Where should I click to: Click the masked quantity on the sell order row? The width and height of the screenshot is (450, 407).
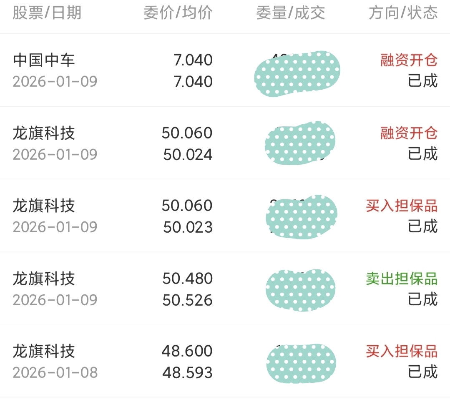(x=300, y=290)
